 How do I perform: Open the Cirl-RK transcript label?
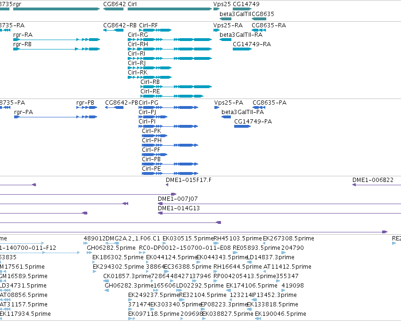tap(138, 73)
